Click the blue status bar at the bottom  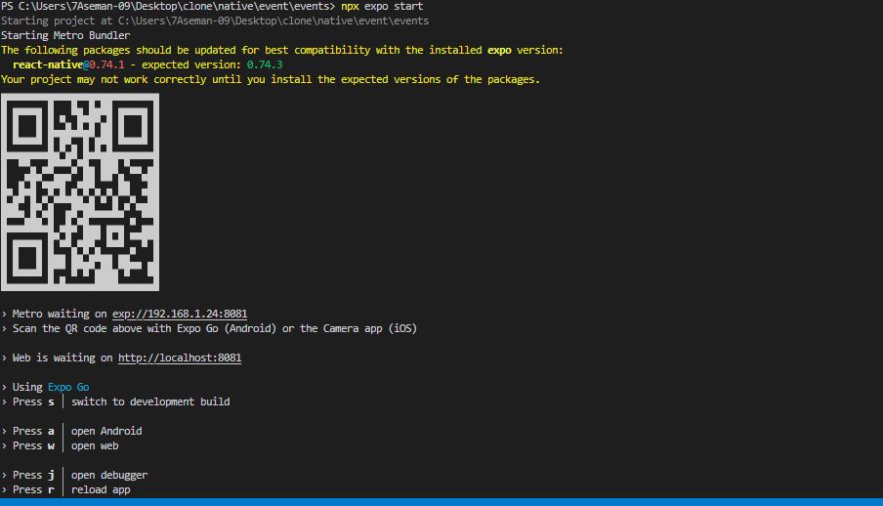coord(441,502)
